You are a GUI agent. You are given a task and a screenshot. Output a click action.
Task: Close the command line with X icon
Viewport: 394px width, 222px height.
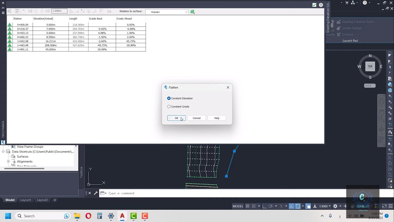pyautogui.click(x=90, y=193)
